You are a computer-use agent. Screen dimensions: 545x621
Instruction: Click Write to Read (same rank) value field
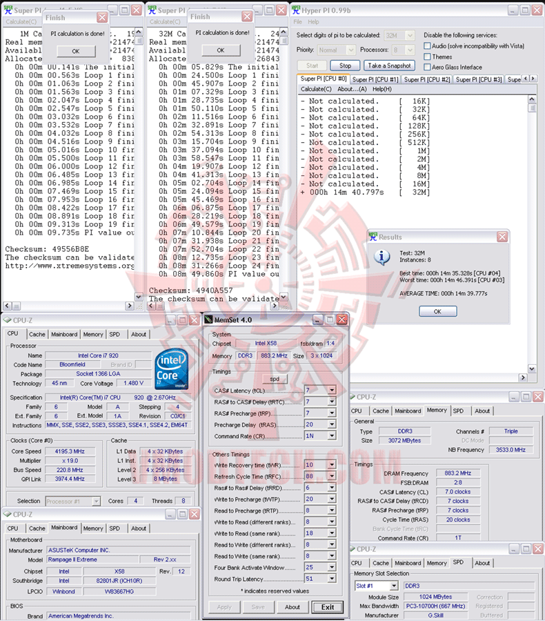(316, 533)
